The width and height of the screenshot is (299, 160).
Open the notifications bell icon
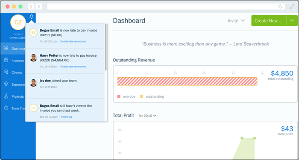point(32,17)
